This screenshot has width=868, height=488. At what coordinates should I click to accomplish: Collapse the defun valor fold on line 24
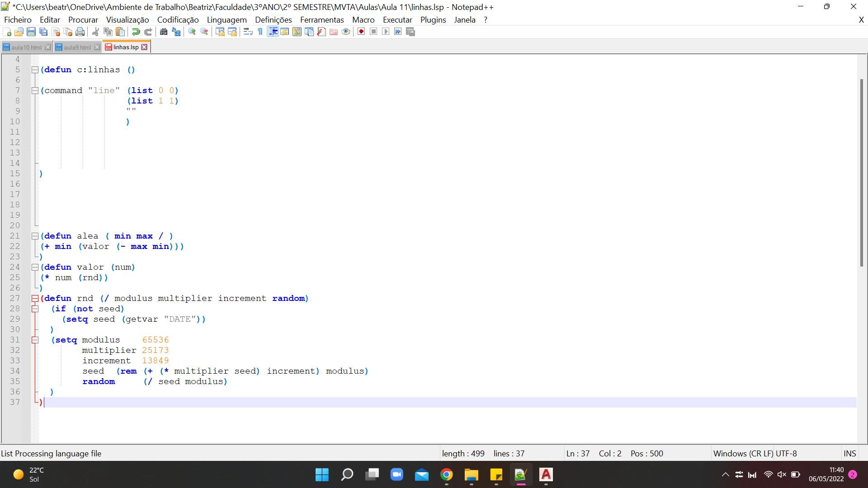coord(35,267)
